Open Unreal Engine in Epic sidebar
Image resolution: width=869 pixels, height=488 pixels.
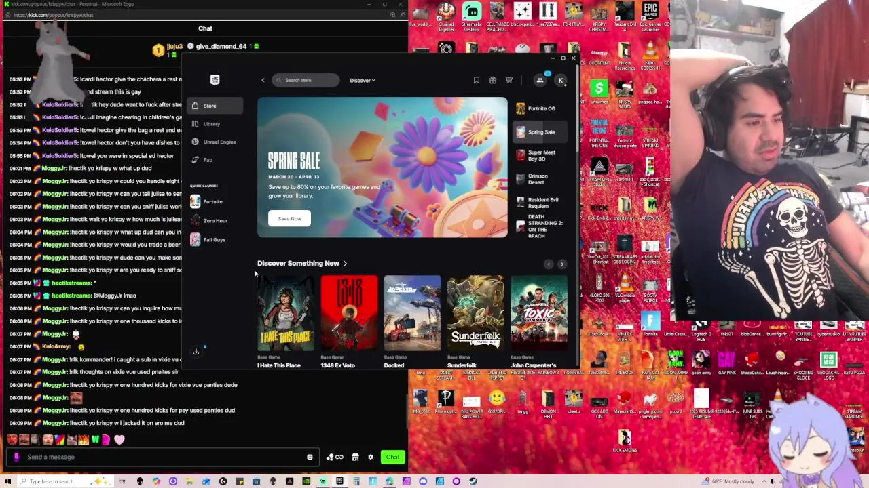point(215,142)
